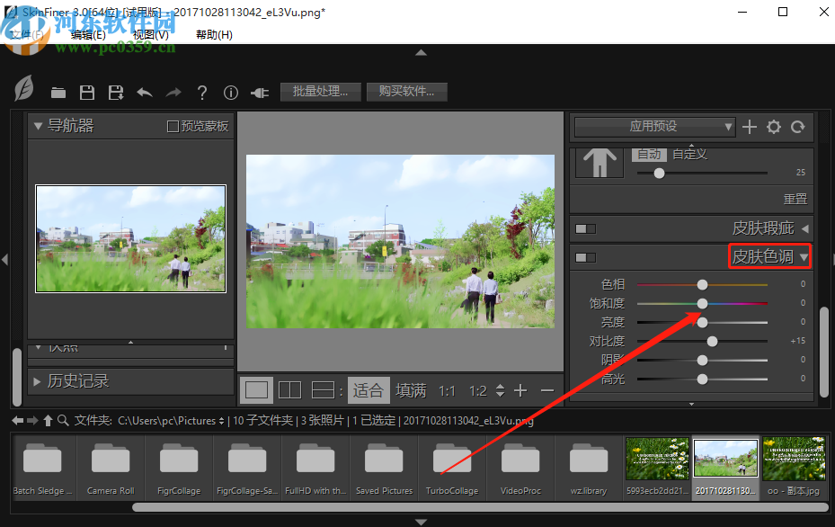Zoom in with the plus icon
Image resolution: width=835 pixels, height=527 pixels.
click(x=520, y=390)
